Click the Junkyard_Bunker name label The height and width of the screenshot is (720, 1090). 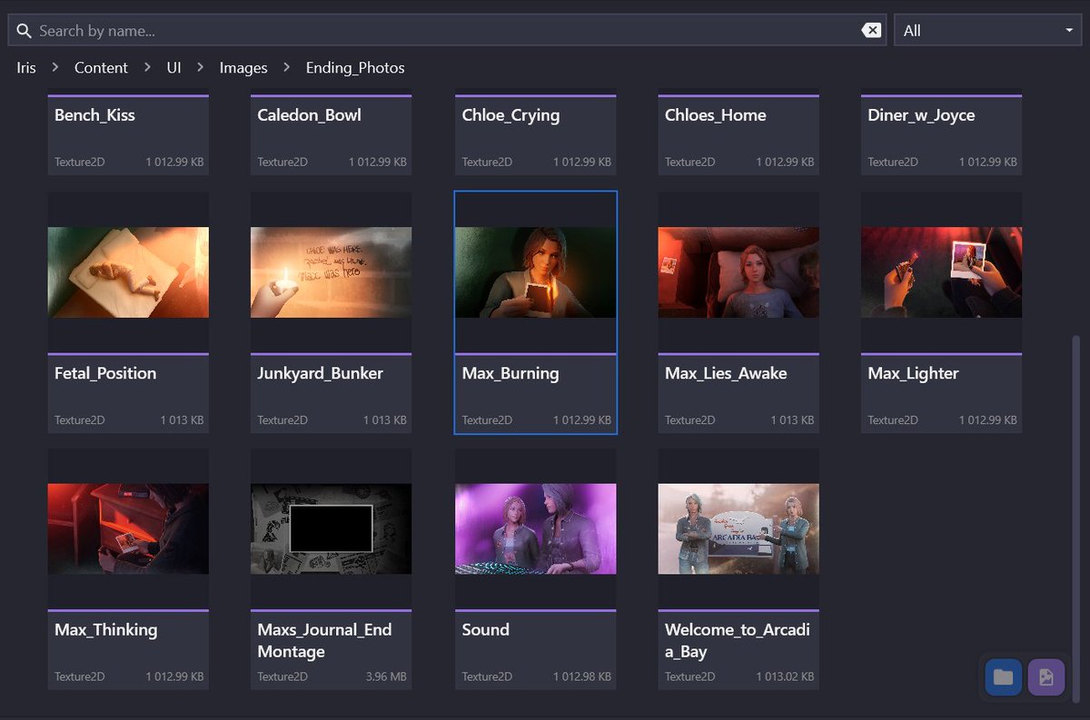320,373
